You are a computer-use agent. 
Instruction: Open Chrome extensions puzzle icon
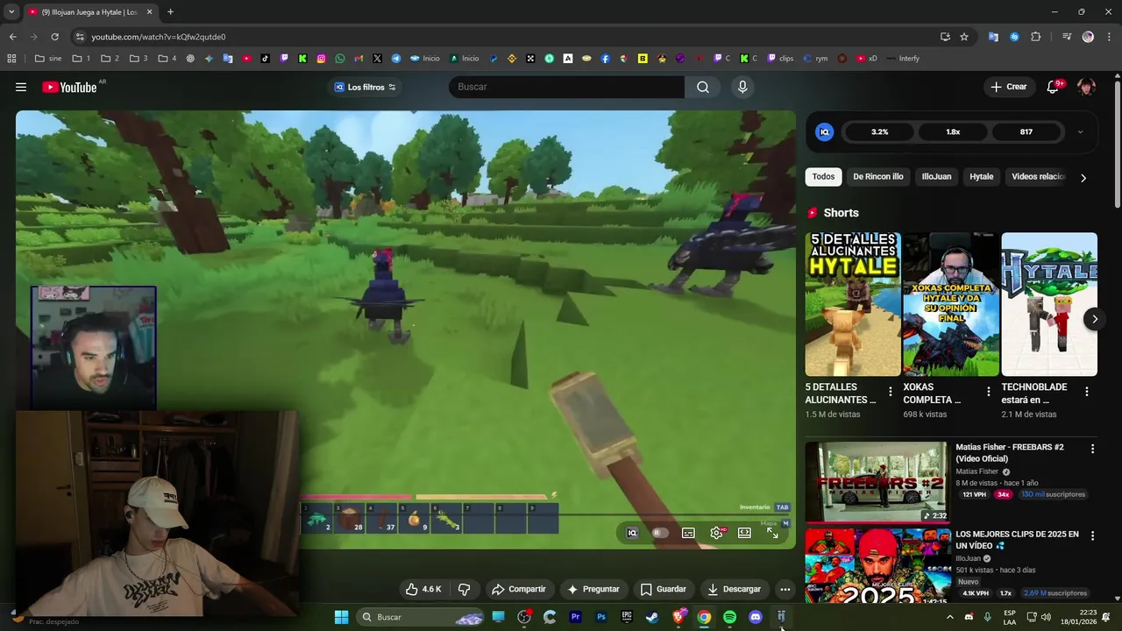click(1036, 37)
